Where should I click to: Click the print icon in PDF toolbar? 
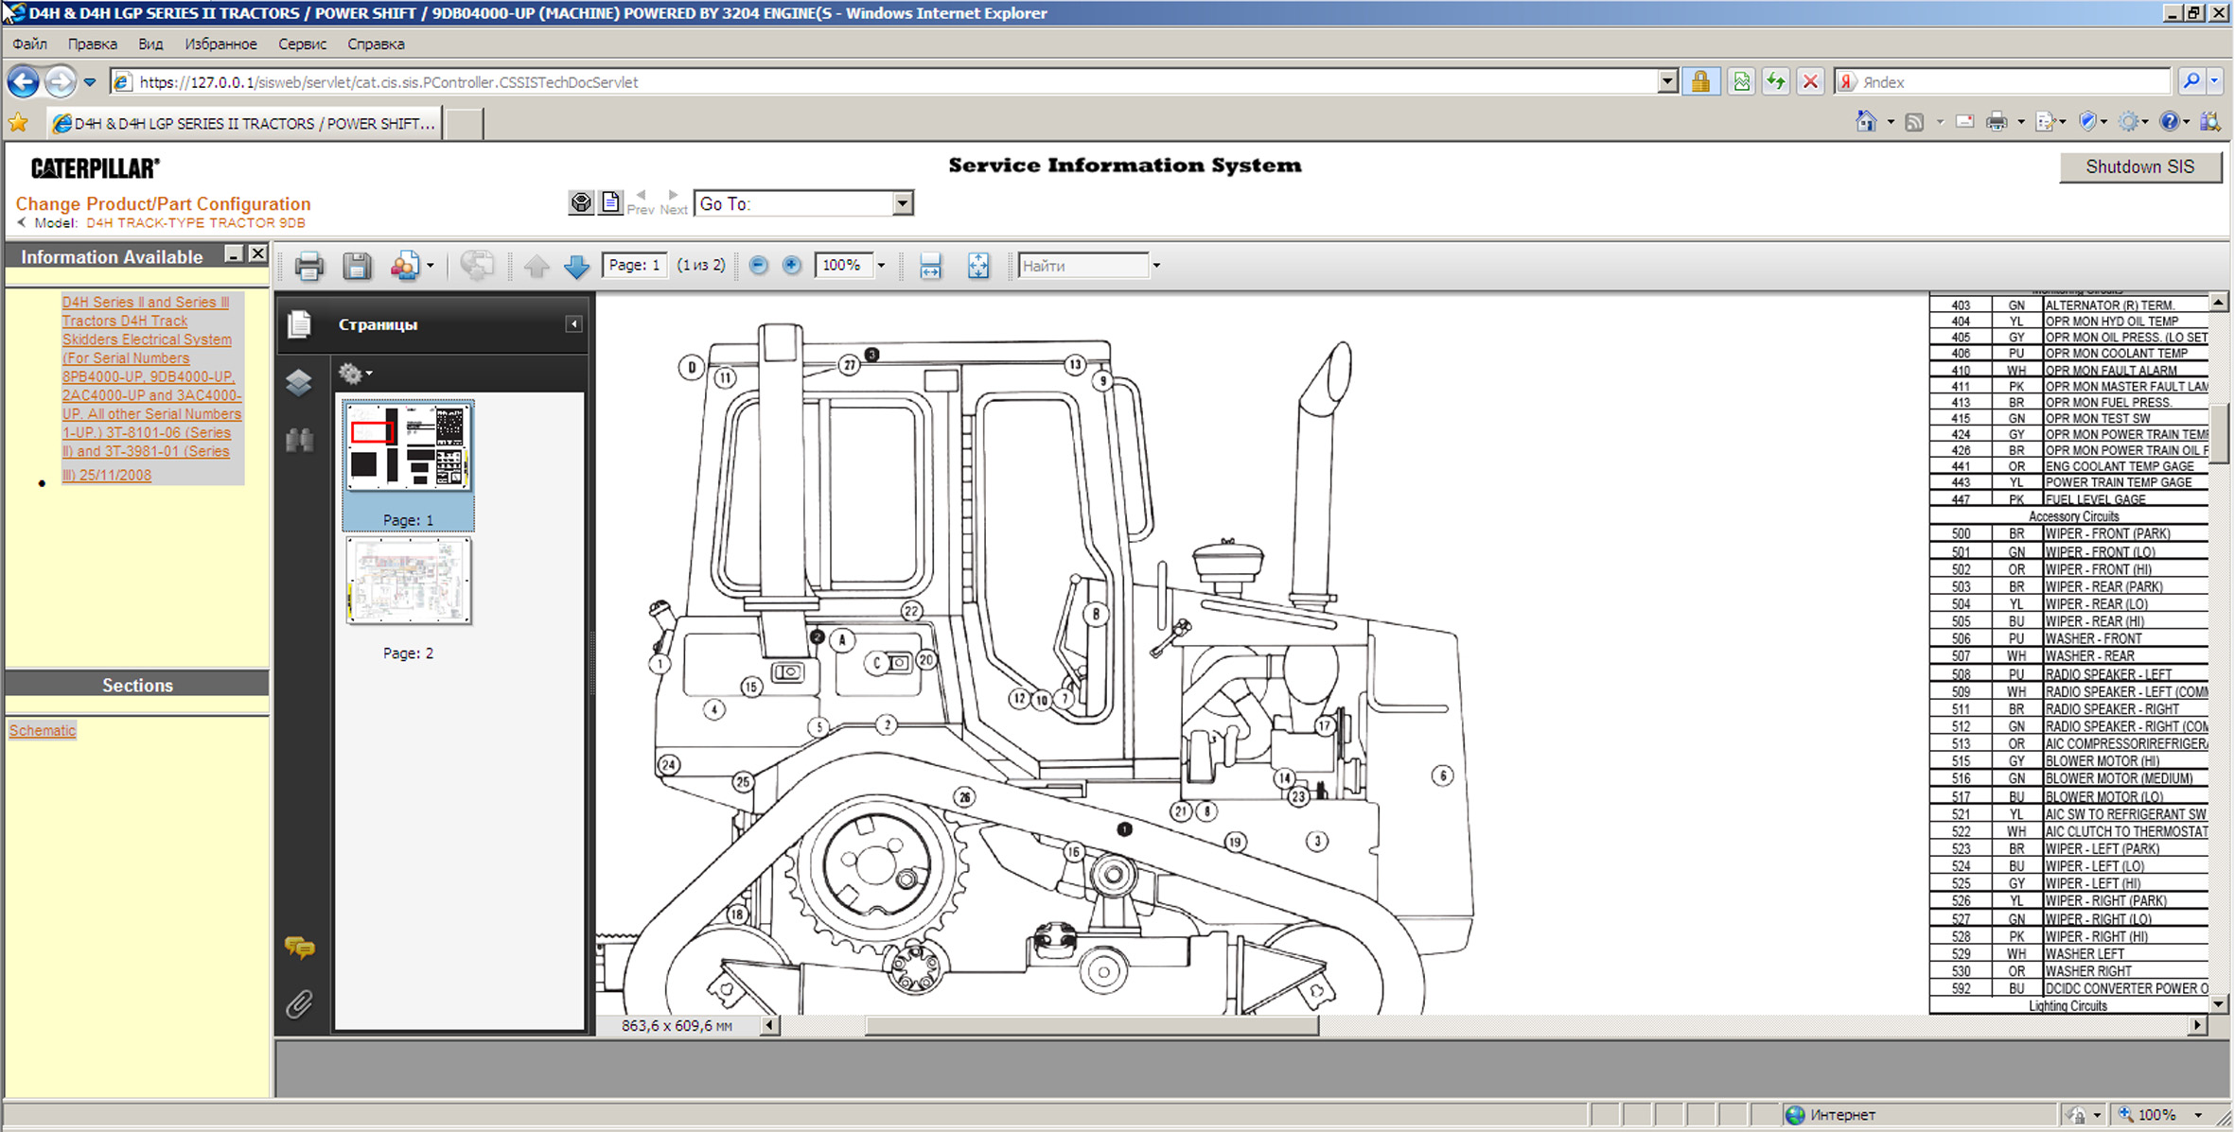point(308,267)
